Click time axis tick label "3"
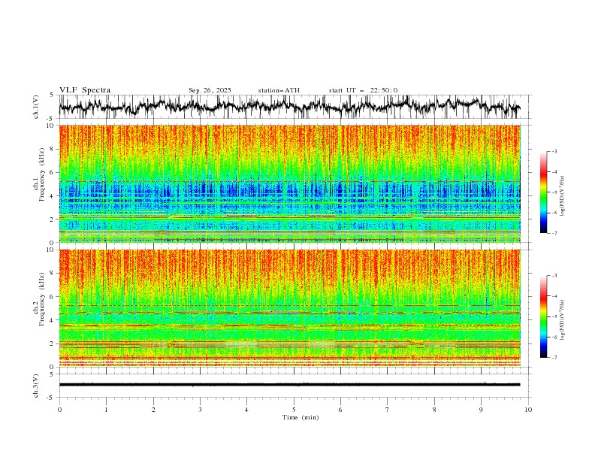 pyautogui.click(x=200, y=410)
